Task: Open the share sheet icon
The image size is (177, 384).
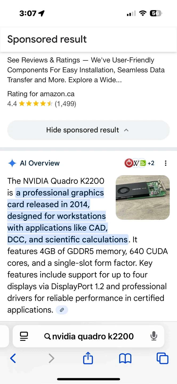Action: (x=88, y=358)
